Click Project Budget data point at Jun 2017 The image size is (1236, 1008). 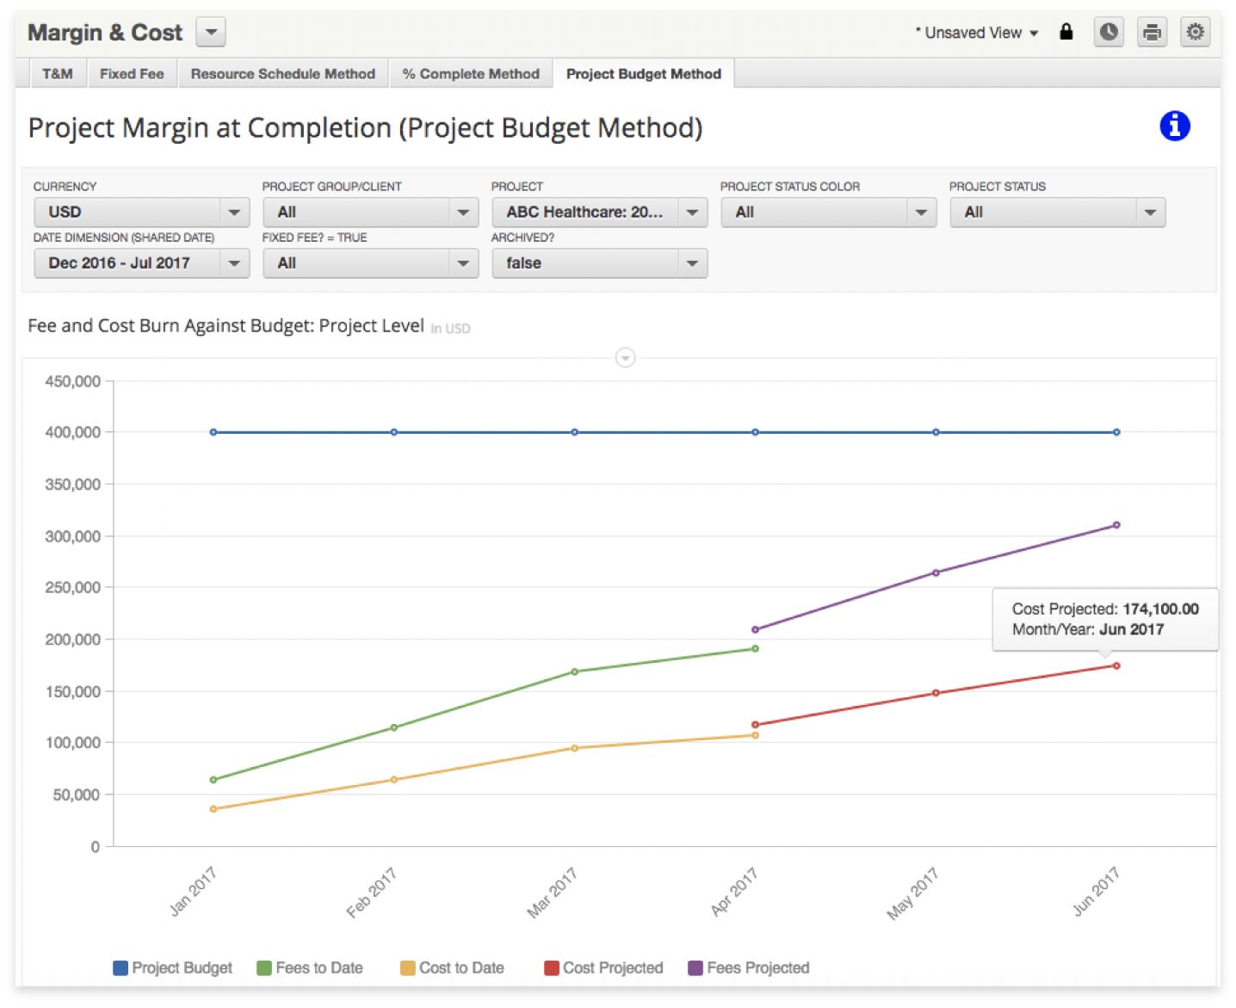click(1116, 432)
